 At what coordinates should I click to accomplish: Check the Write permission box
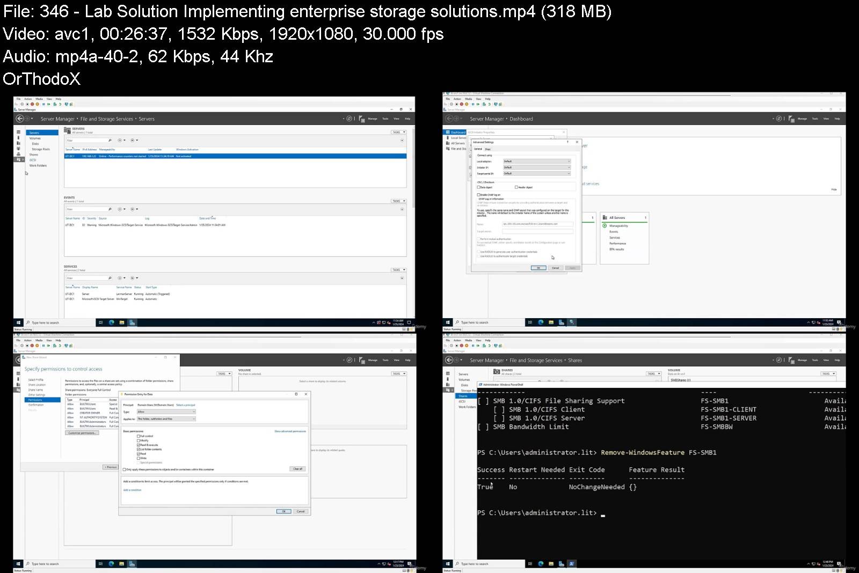(139, 458)
